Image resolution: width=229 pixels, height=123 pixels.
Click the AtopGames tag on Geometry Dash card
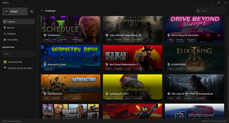point(49,69)
